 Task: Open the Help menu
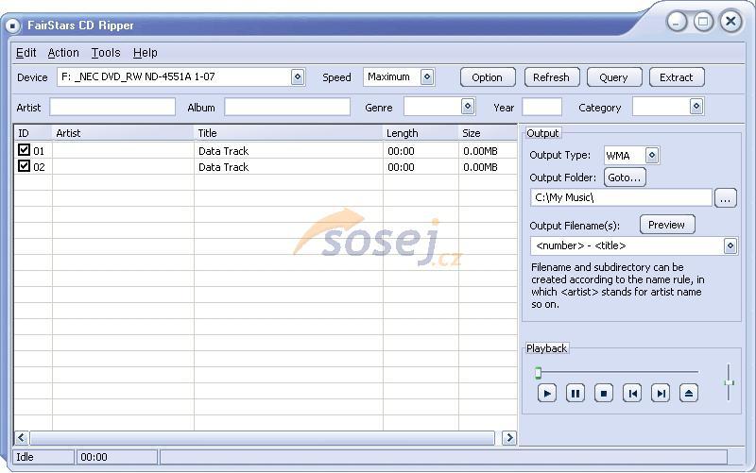[146, 53]
